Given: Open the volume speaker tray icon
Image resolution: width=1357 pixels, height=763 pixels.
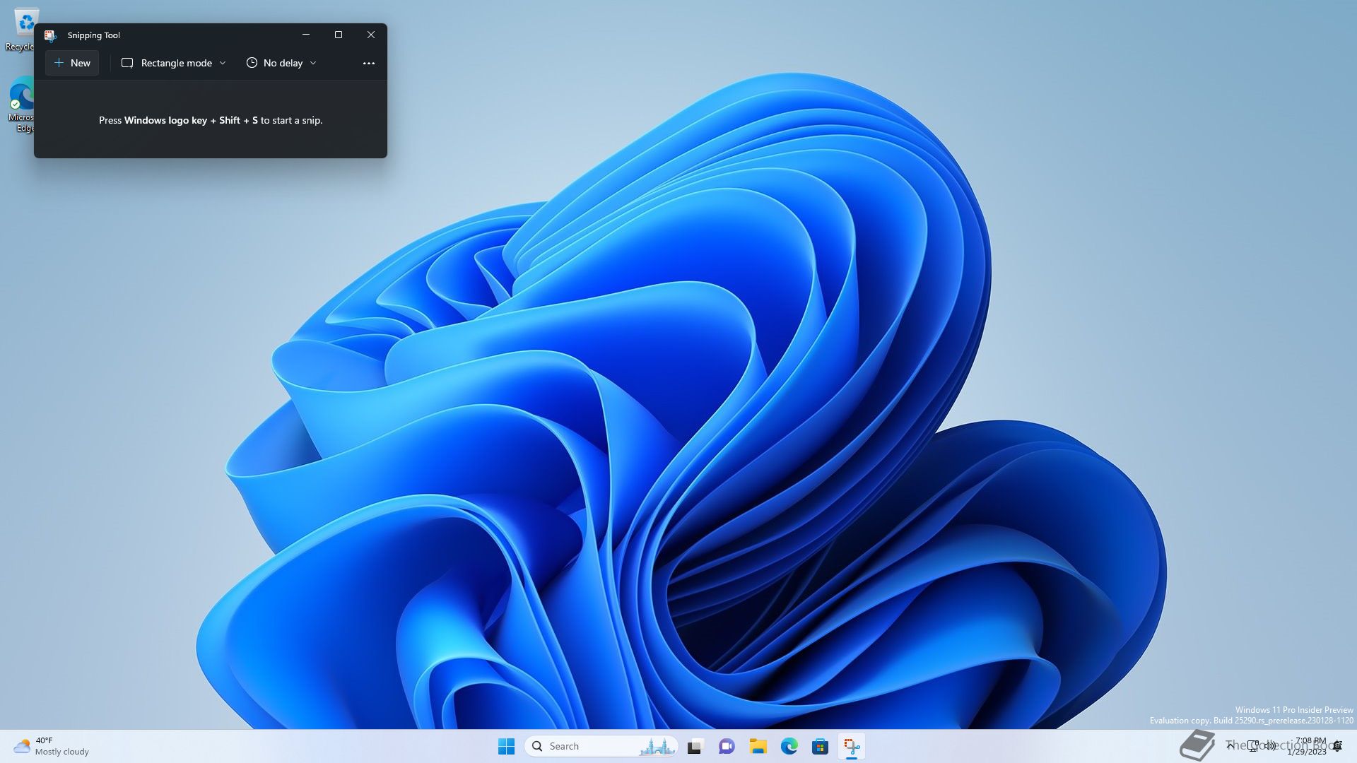Looking at the screenshot, I should pos(1271,746).
